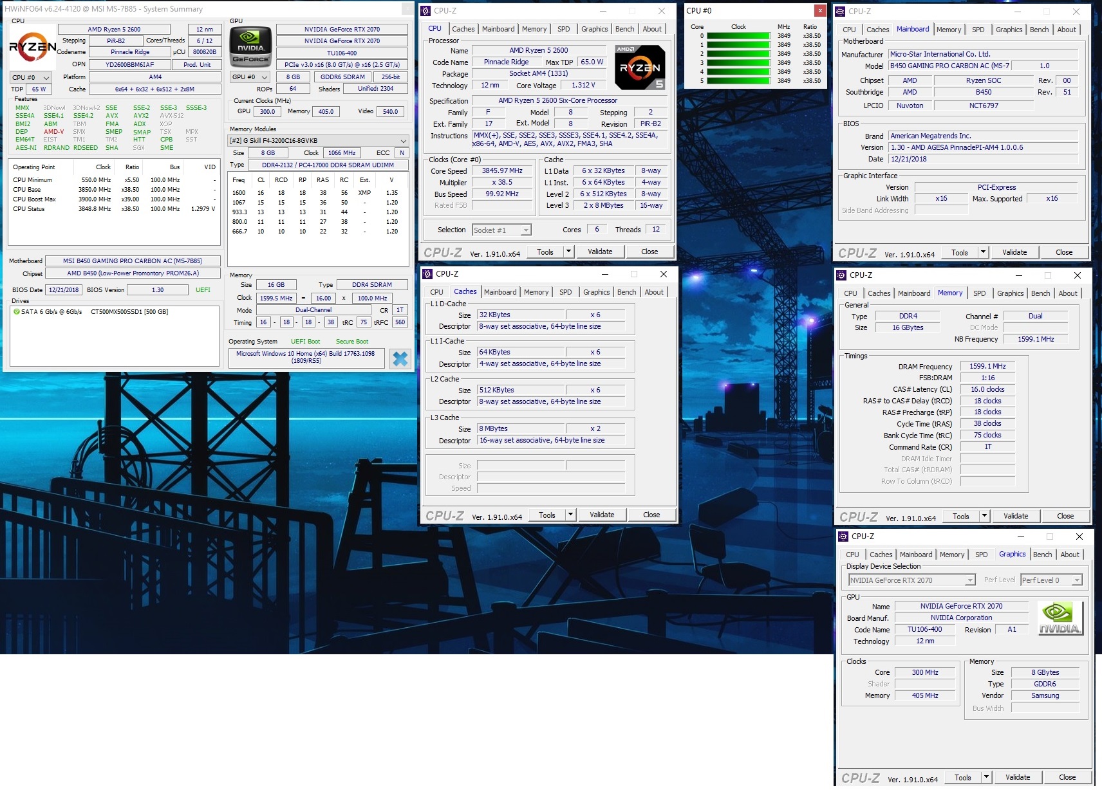This screenshot has width=1102, height=790.
Task: Click the 'CPU Boost Max' row in HWiNFO
Action: pyautogui.click(x=114, y=199)
